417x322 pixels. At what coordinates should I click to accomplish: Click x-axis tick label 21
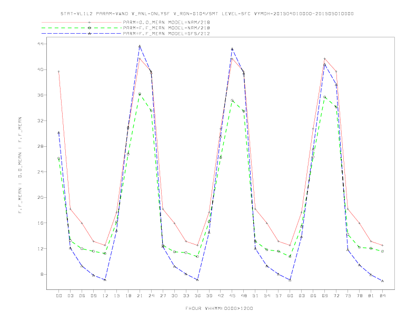(x=140, y=296)
